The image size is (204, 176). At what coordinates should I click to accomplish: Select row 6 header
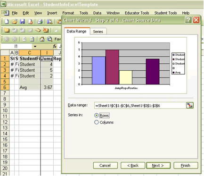5,87
